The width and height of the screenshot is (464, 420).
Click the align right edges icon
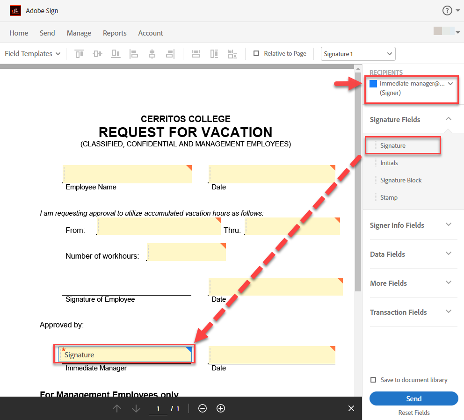170,54
